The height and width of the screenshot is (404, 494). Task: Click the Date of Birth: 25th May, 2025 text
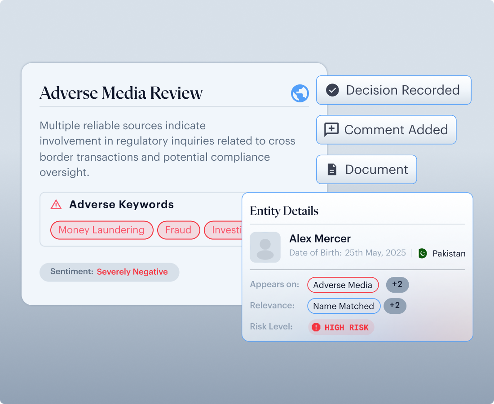coord(348,253)
